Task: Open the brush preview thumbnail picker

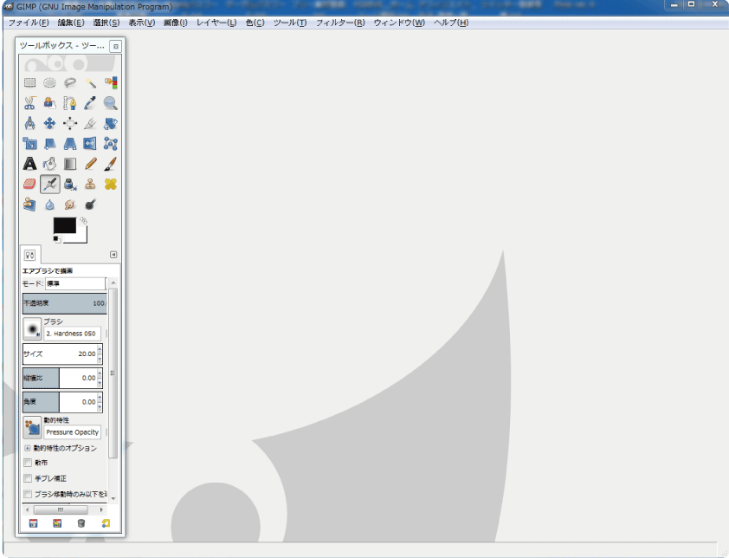Action: pyautogui.click(x=32, y=329)
